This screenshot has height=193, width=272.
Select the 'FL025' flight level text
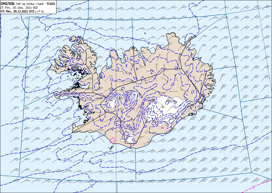[51, 4]
